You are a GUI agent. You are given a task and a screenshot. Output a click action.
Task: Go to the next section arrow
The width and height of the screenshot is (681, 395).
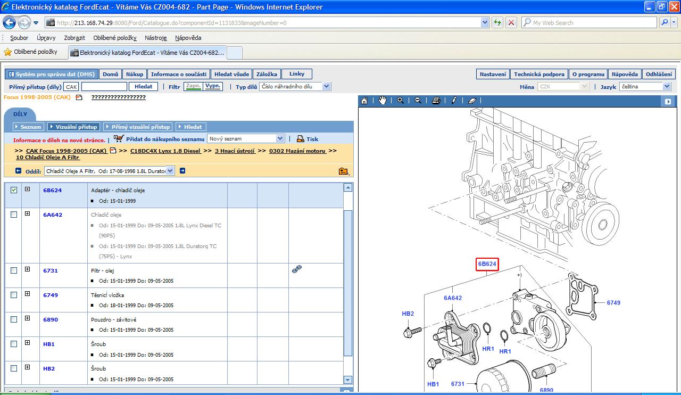point(182,171)
